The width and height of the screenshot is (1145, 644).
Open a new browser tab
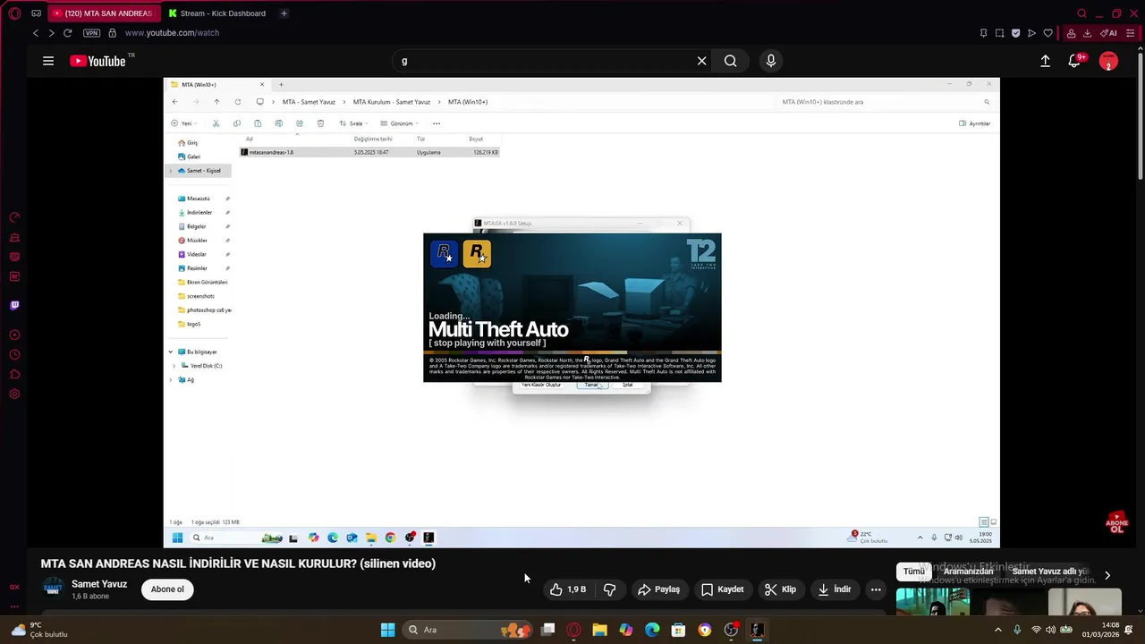coord(284,13)
